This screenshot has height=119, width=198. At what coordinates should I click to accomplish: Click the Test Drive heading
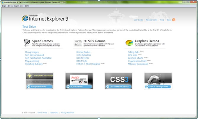(x=29, y=27)
